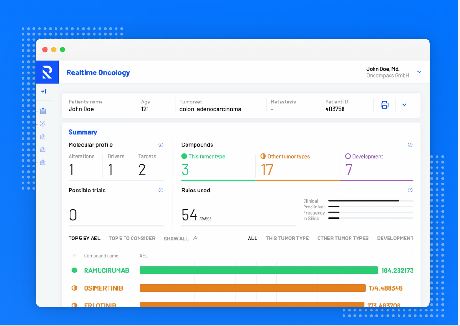Click the Alterations count 1
Image resolution: width=460 pixels, height=326 pixels.
pyautogui.click(x=71, y=169)
